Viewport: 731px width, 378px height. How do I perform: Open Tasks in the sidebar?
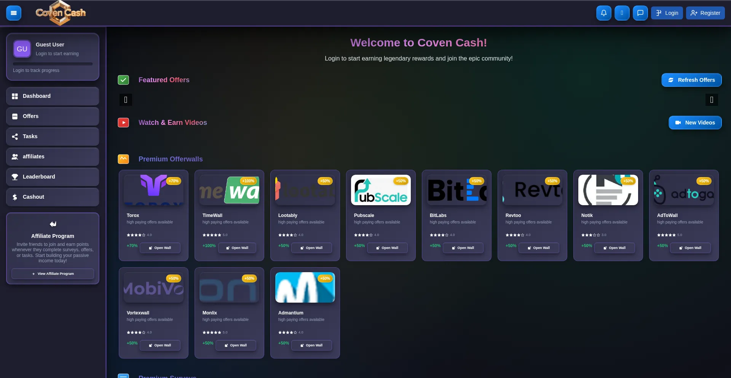[53, 136]
